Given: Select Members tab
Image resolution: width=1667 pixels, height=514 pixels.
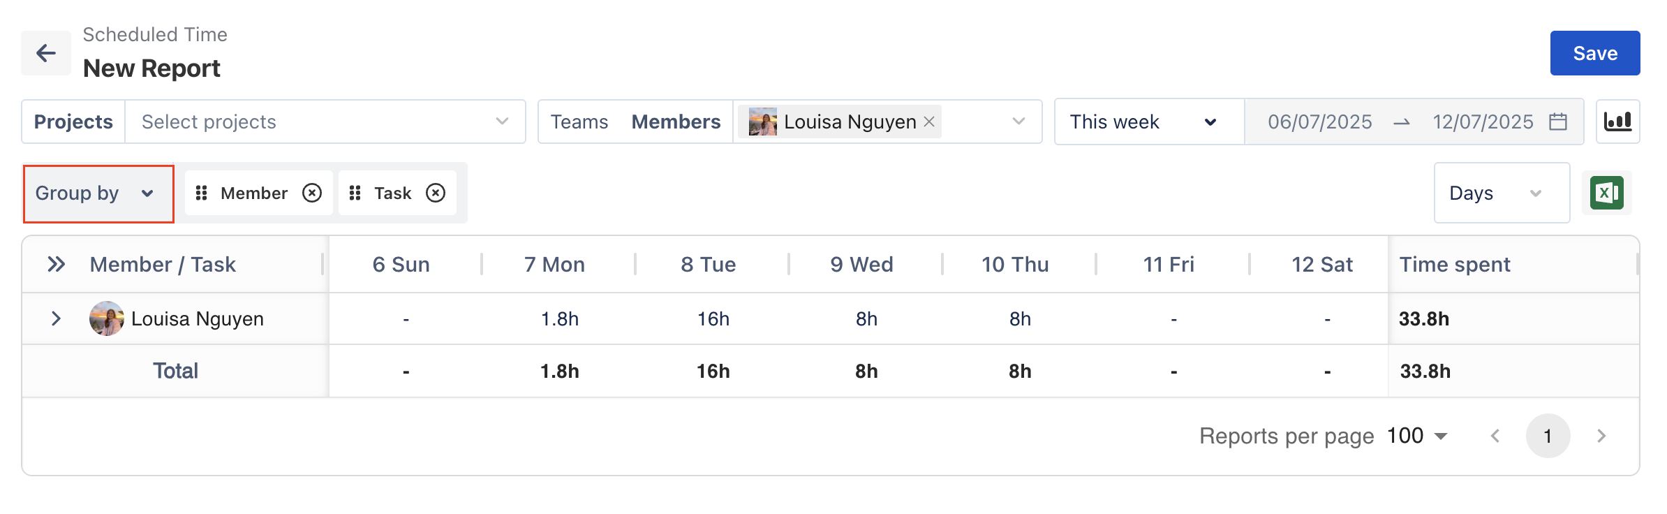Looking at the screenshot, I should click(x=676, y=122).
